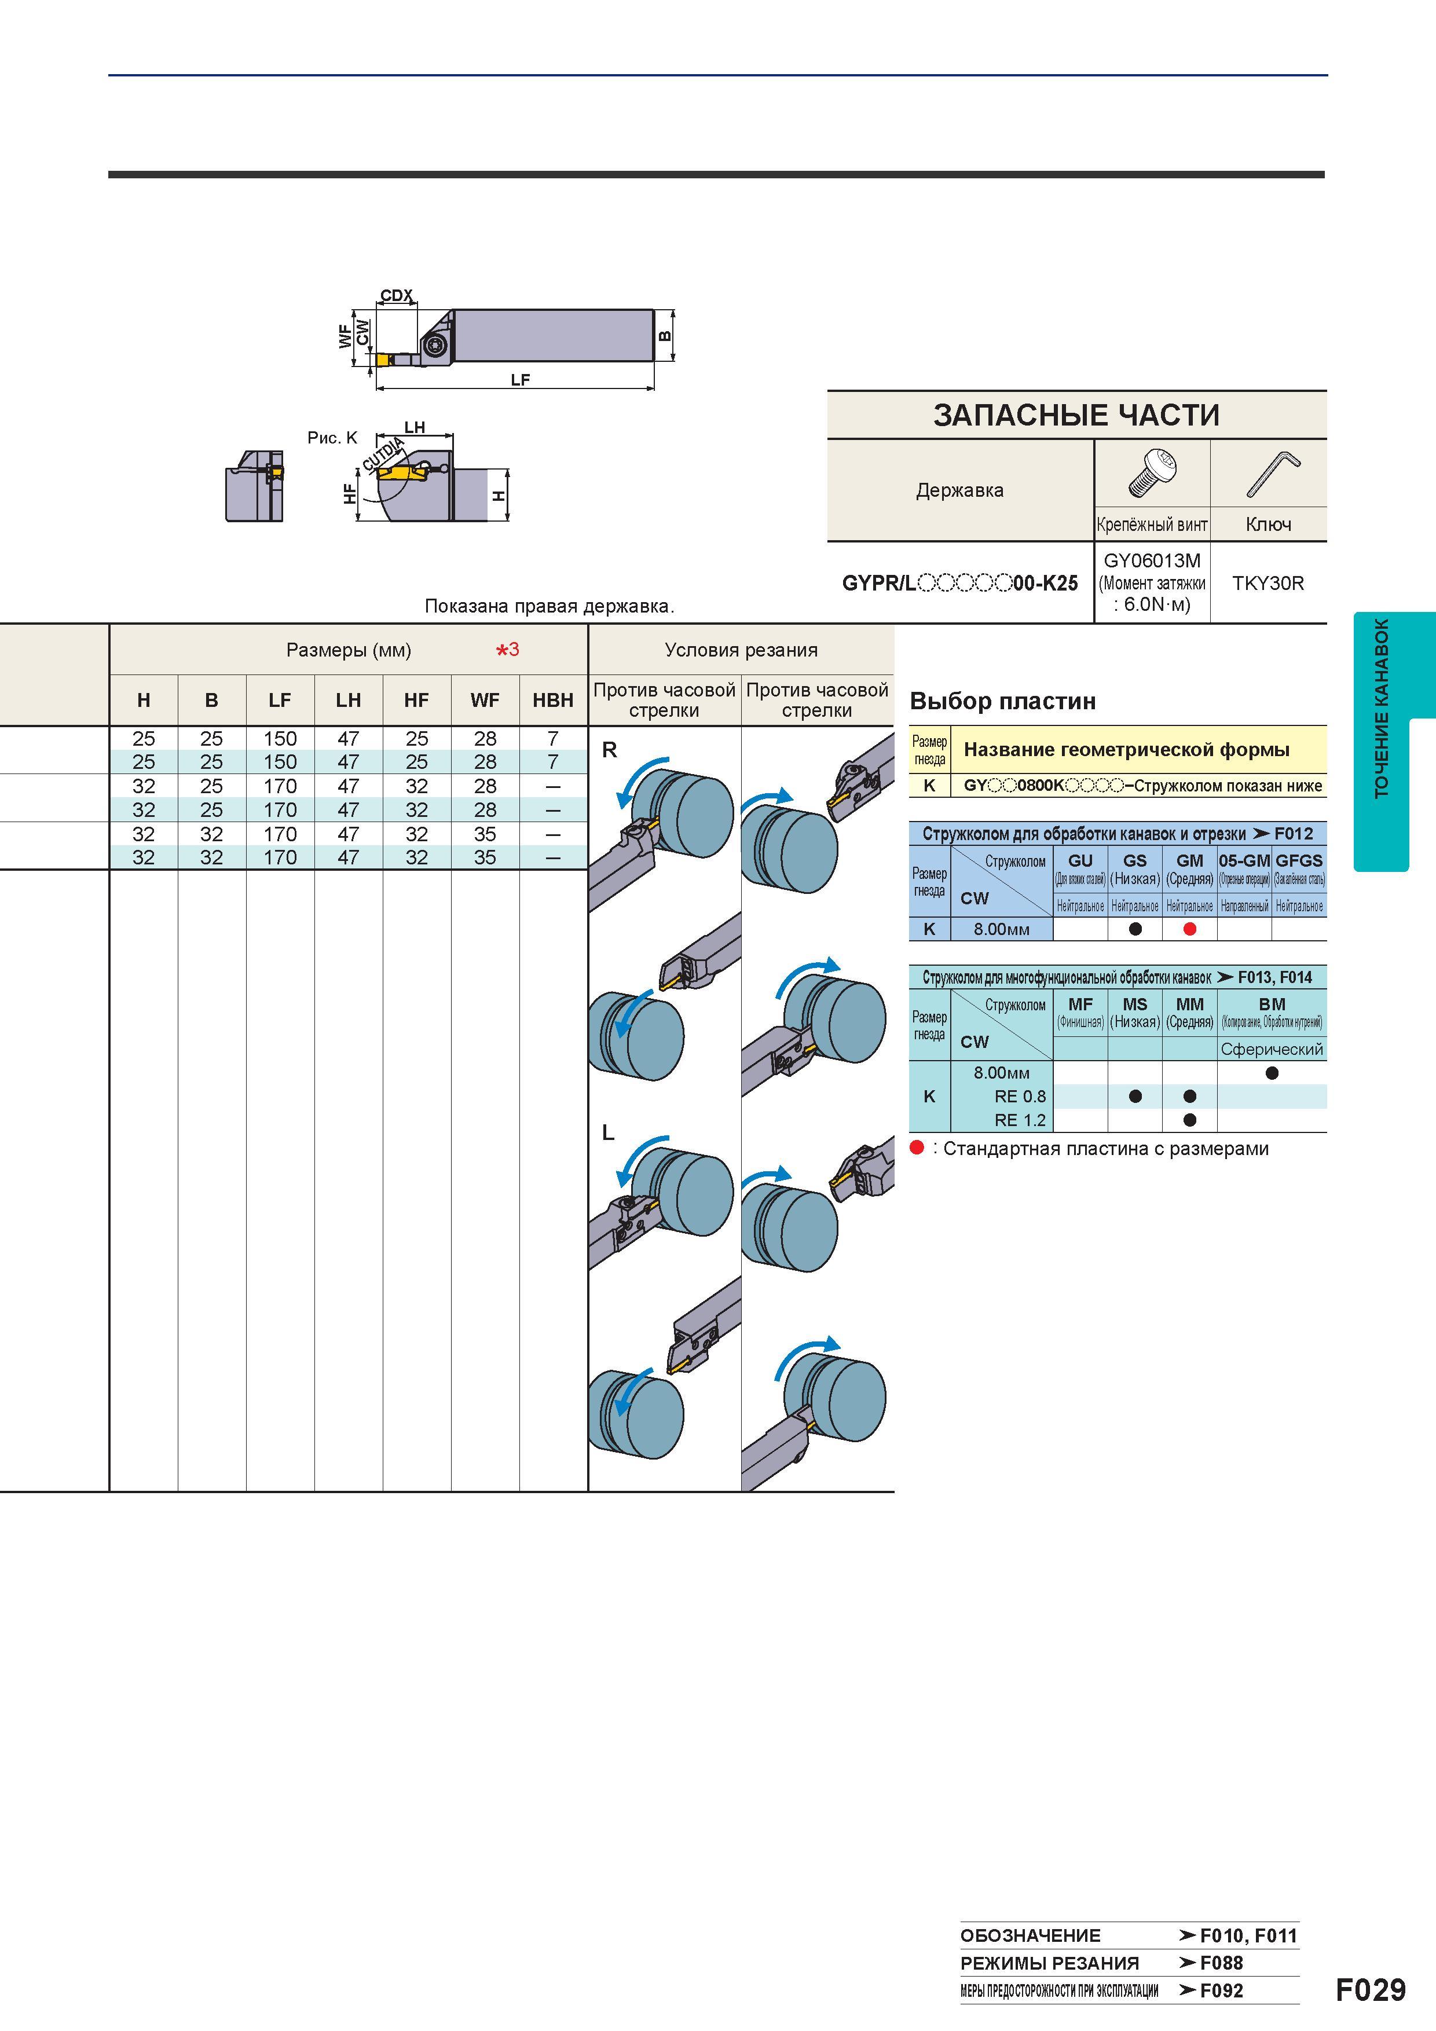Click the small gray holder end-view illustration
This screenshot has height=2031, width=1436.
(x=255, y=486)
